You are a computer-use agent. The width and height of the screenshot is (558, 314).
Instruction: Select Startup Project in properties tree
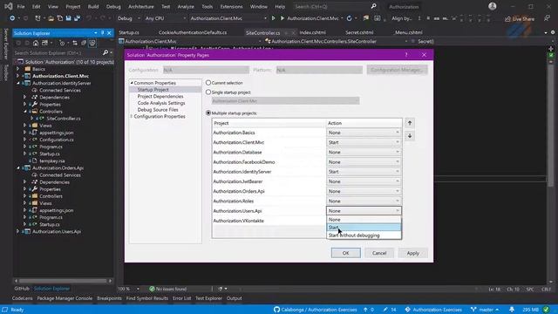tap(153, 90)
